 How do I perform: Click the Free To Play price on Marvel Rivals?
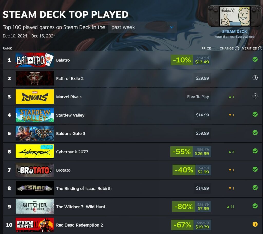click(x=198, y=97)
